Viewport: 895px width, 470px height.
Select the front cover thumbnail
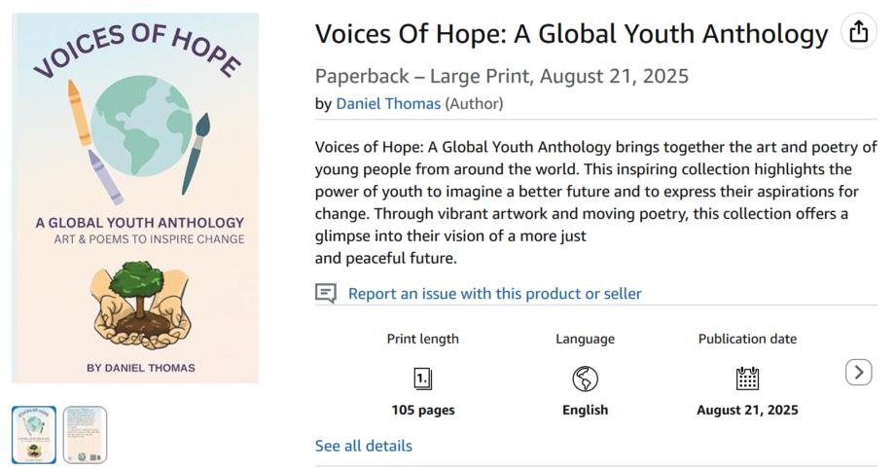(x=34, y=434)
